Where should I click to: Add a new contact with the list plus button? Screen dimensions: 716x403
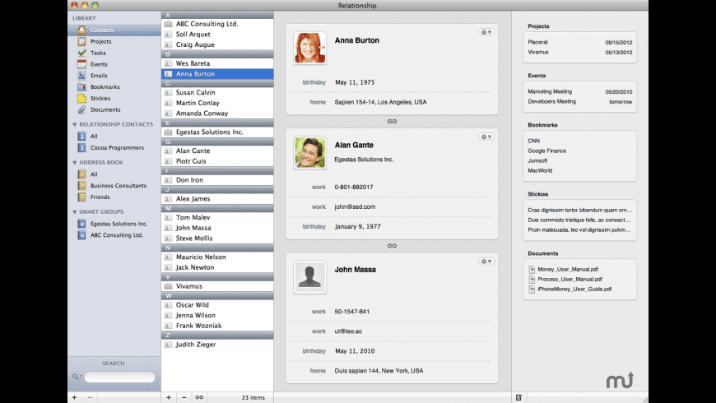pyautogui.click(x=169, y=397)
